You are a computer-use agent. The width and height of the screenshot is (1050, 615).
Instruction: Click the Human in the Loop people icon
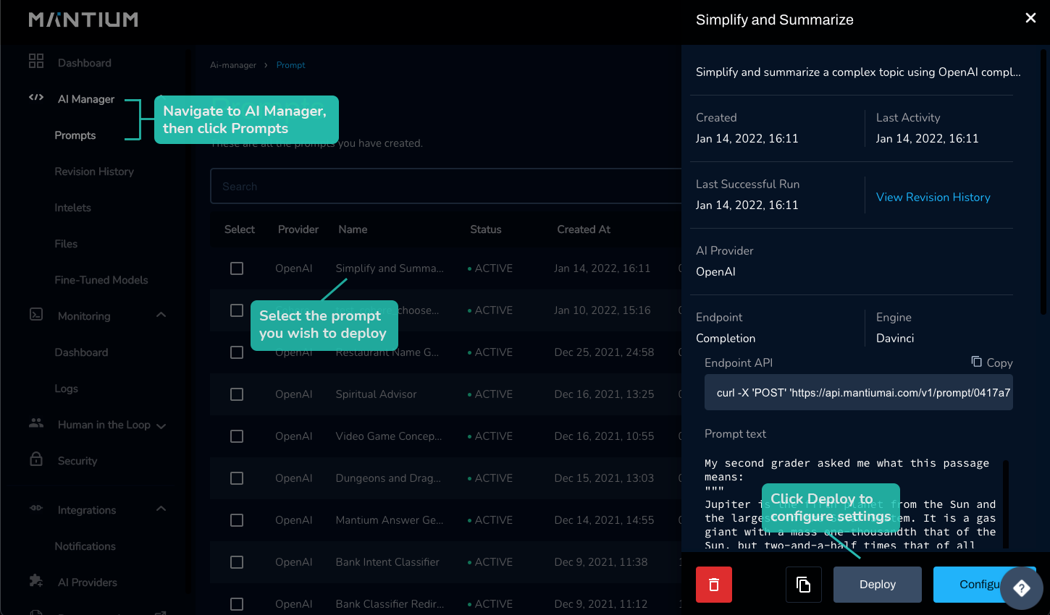(x=36, y=423)
